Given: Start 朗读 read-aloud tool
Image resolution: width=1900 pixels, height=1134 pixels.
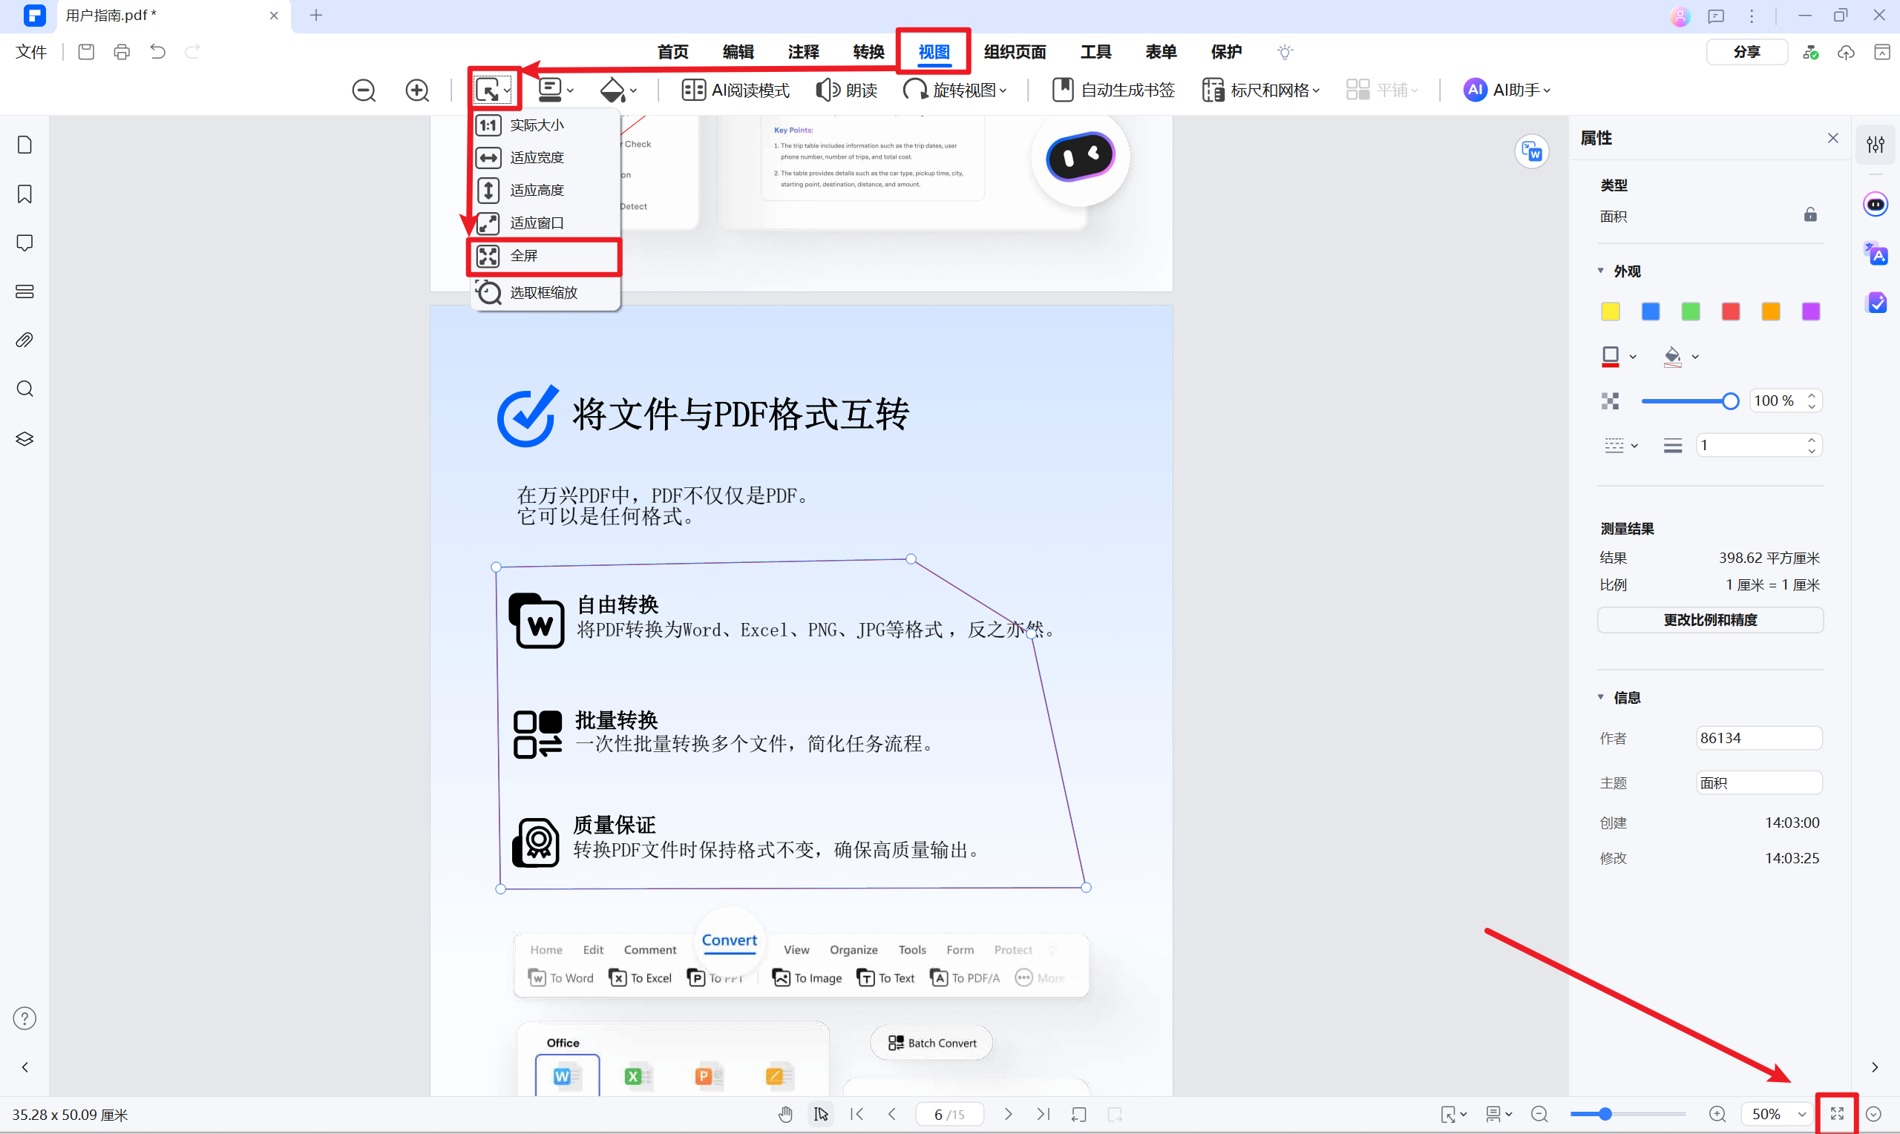Looking at the screenshot, I should pos(847,90).
